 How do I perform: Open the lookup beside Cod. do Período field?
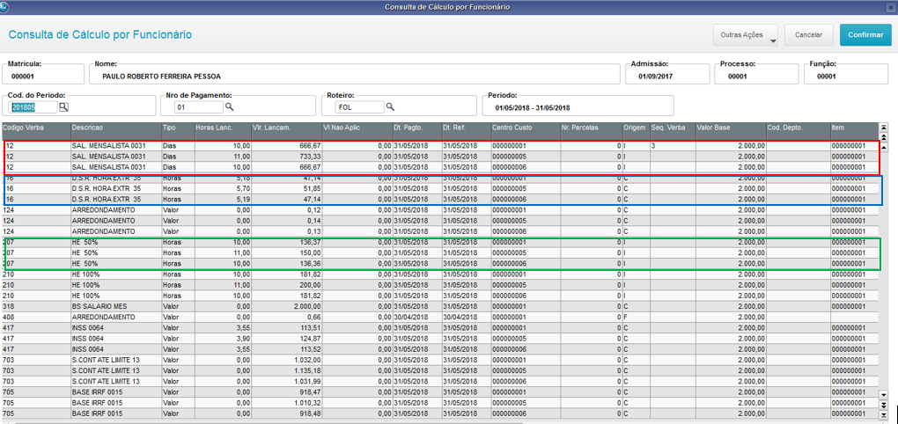[63, 106]
